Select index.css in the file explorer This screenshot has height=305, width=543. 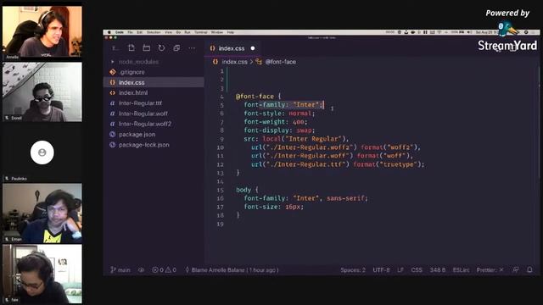pos(154,82)
